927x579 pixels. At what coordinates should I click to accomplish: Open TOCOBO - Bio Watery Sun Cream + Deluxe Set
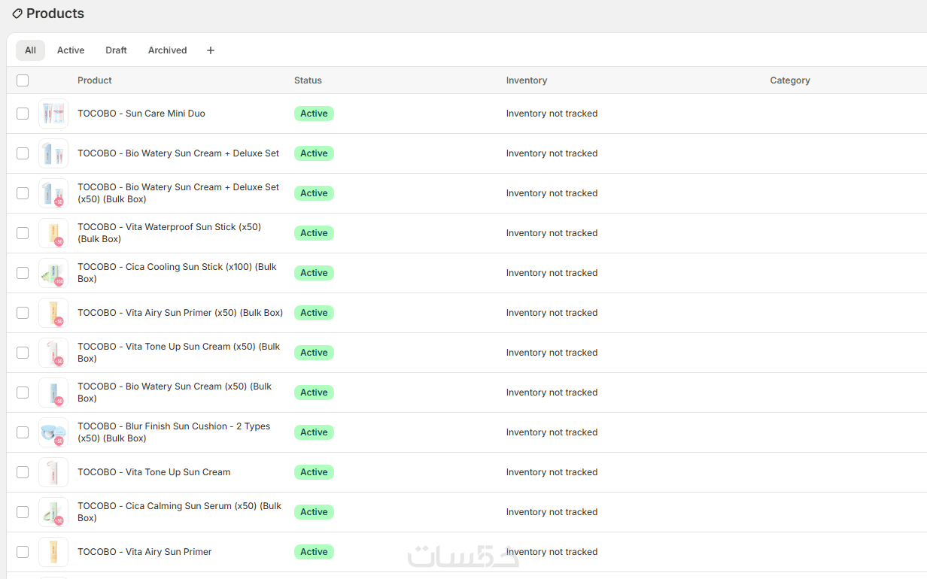click(x=178, y=153)
